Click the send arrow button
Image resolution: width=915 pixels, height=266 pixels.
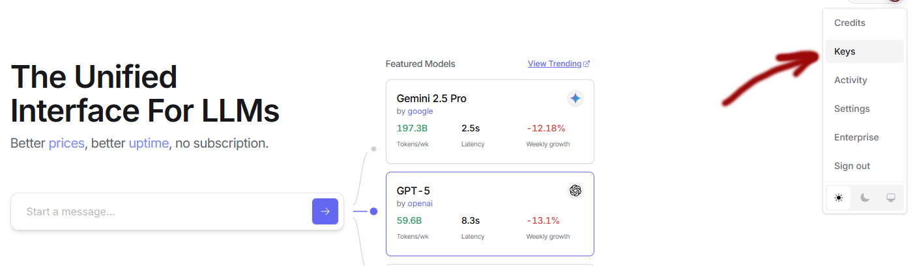point(325,211)
